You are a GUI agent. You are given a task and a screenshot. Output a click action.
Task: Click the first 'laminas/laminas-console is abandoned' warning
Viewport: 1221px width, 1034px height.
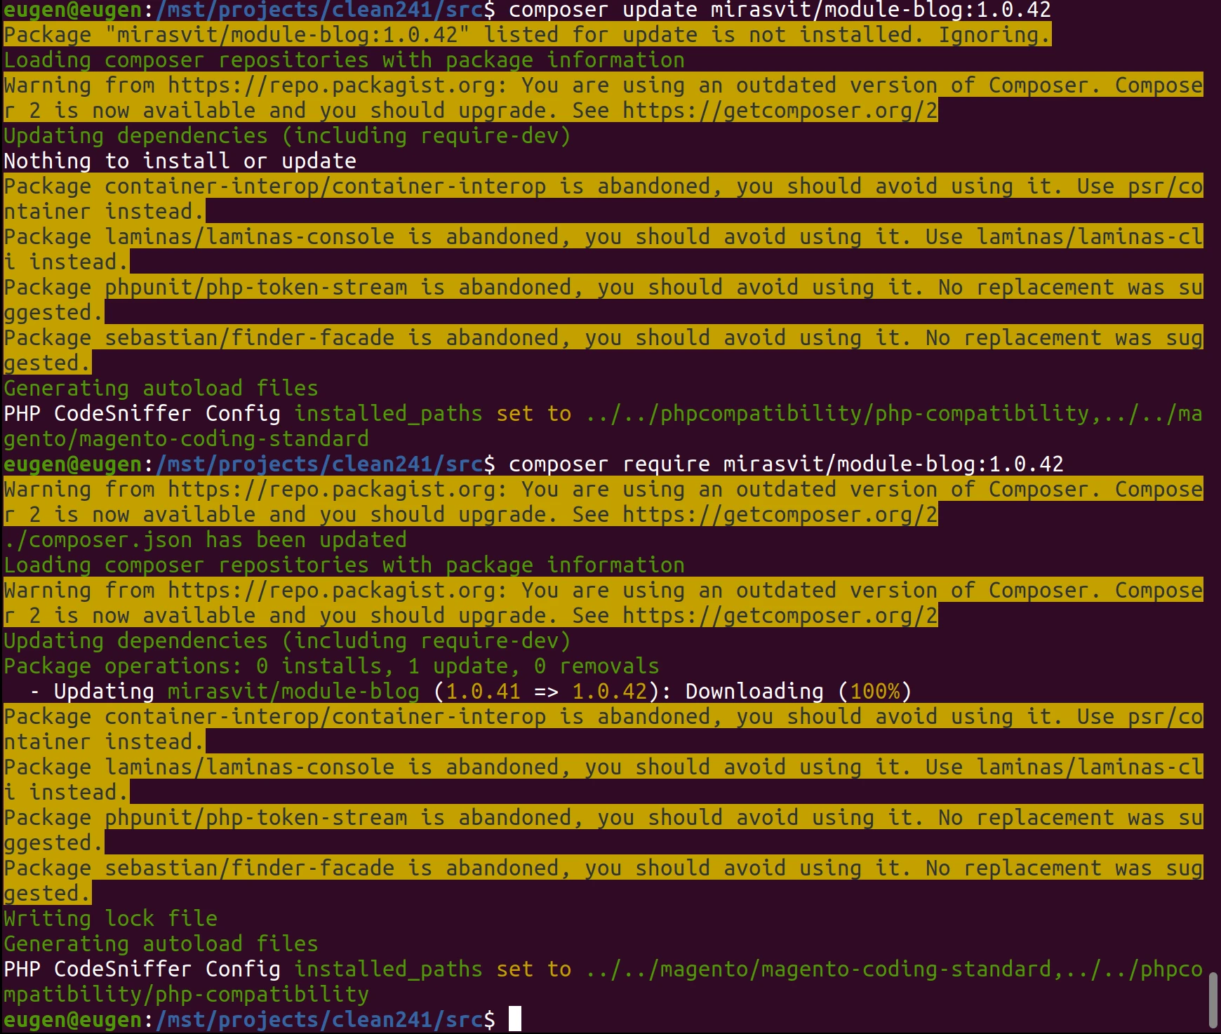coord(603,249)
